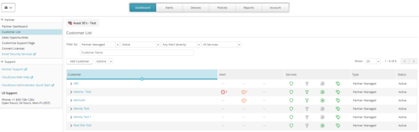Switch to the Dashboard tab

[x=143, y=8]
